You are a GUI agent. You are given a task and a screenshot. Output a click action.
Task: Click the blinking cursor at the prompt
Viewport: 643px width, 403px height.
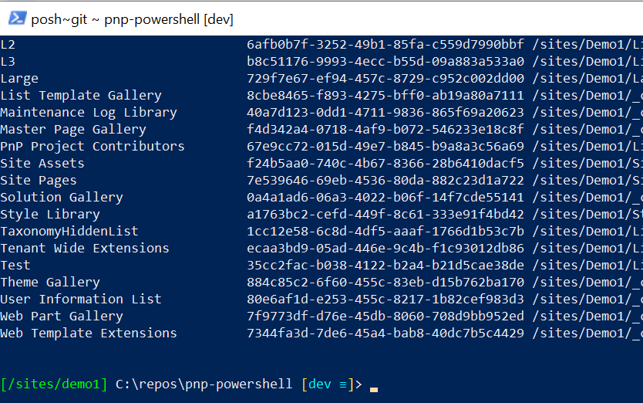374,389
